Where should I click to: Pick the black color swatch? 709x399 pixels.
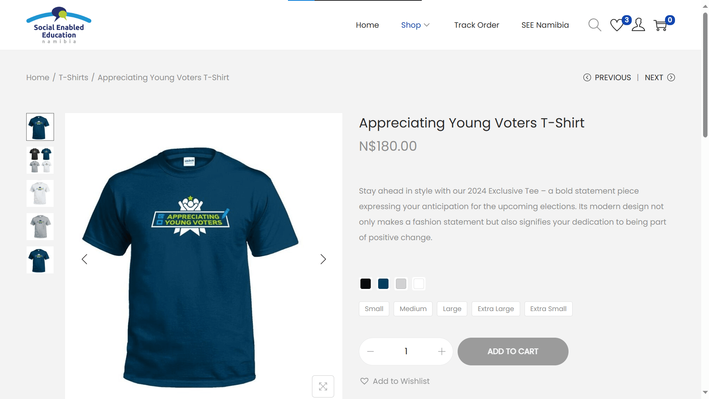pyautogui.click(x=365, y=284)
